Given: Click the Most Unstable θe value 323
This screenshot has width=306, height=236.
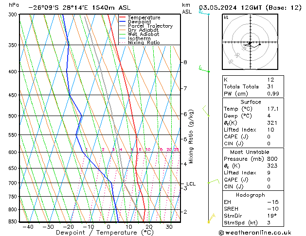Looking at the screenshot, I should (x=272, y=166).
